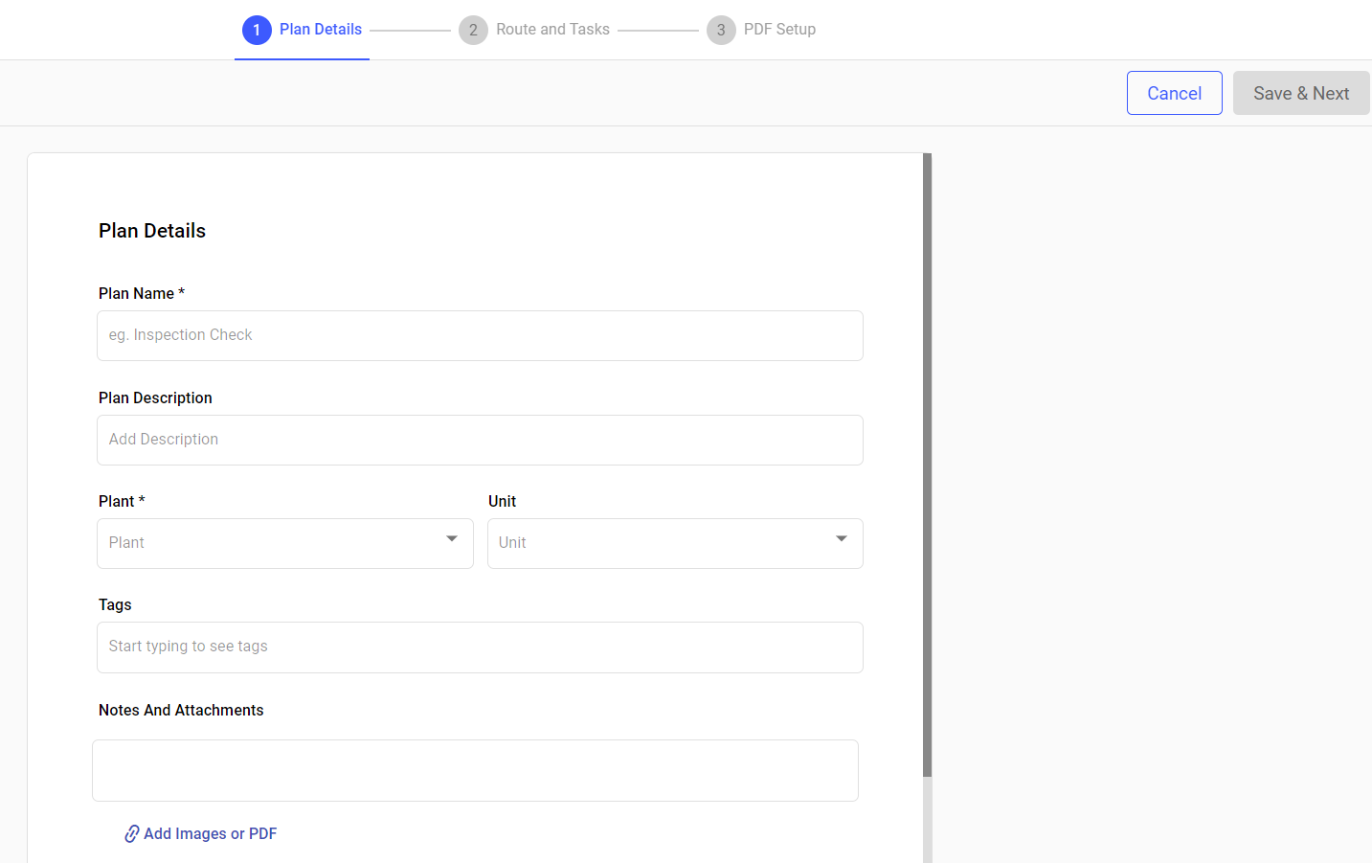Click the Save & Next button
This screenshot has height=863, width=1372.
tap(1300, 93)
